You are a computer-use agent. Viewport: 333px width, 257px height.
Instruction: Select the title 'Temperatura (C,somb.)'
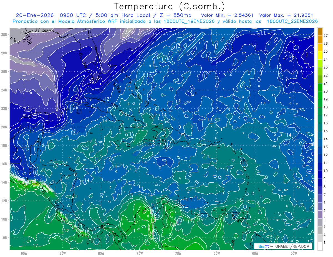click(x=170, y=6)
